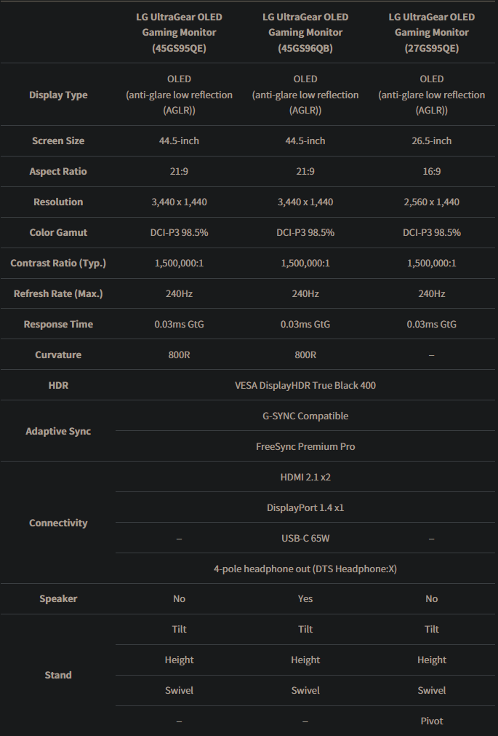Select the Color Gamut row label
Image resolution: width=498 pixels, height=736 pixels.
point(58,232)
